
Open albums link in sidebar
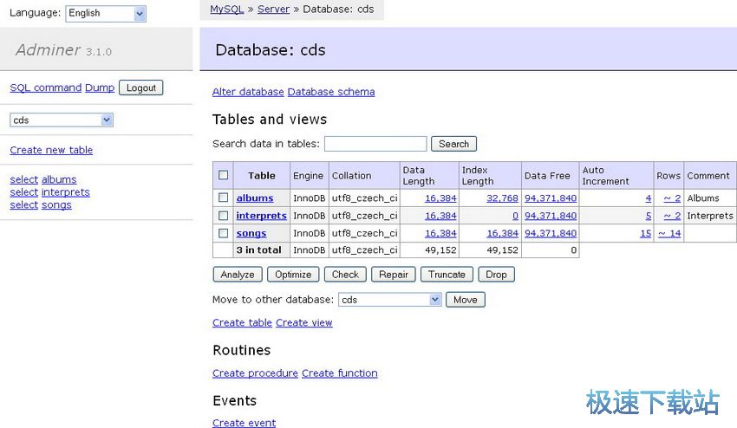click(x=59, y=179)
